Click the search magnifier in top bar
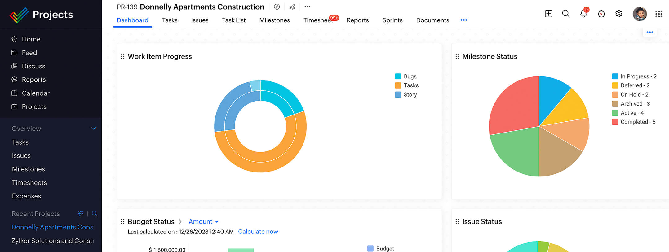 click(566, 14)
